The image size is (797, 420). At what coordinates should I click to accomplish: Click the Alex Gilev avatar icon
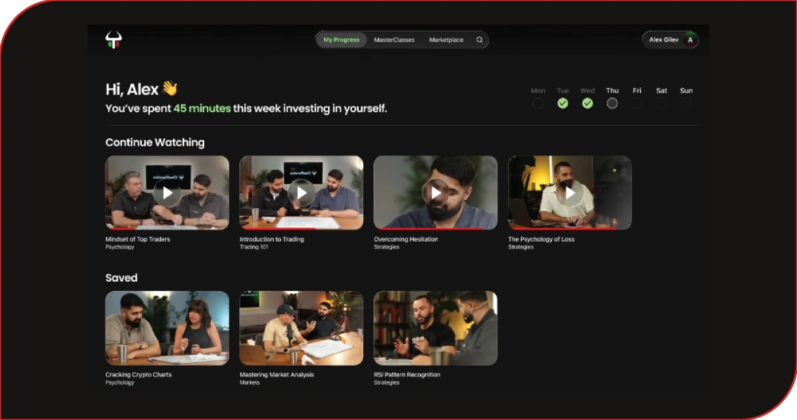click(x=690, y=40)
